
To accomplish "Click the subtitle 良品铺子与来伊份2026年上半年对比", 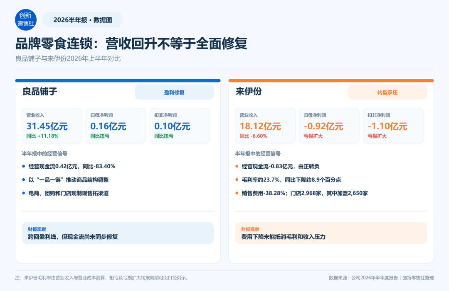I will click(x=68, y=58).
